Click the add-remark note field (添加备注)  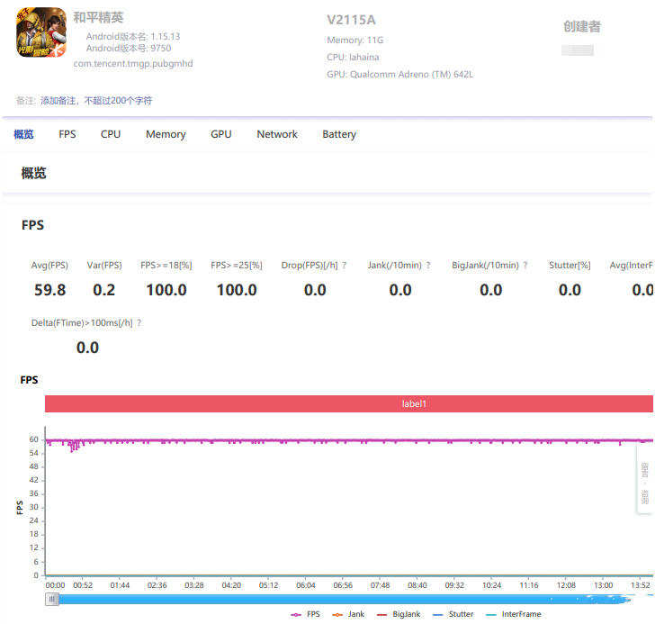[96, 101]
